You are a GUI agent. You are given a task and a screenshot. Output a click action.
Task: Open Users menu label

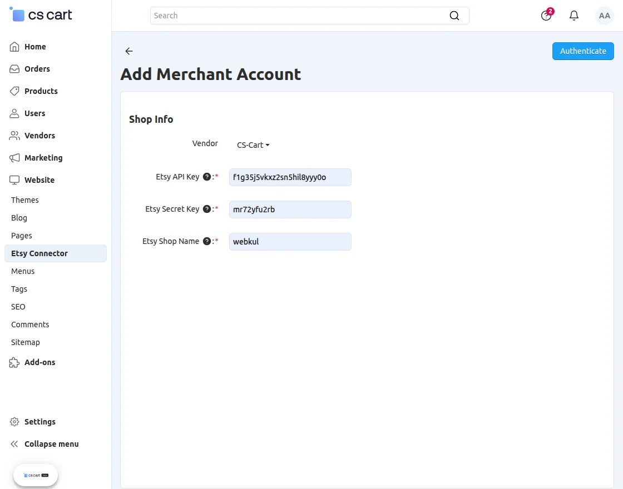(x=34, y=113)
